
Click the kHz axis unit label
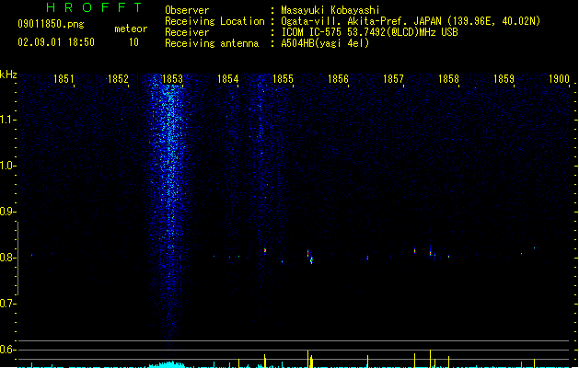click(x=8, y=75)
